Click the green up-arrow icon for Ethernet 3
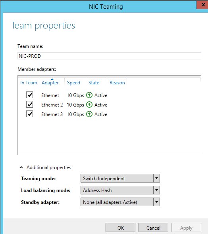Viewport: 208px width, 234px height. coord(89,114)
